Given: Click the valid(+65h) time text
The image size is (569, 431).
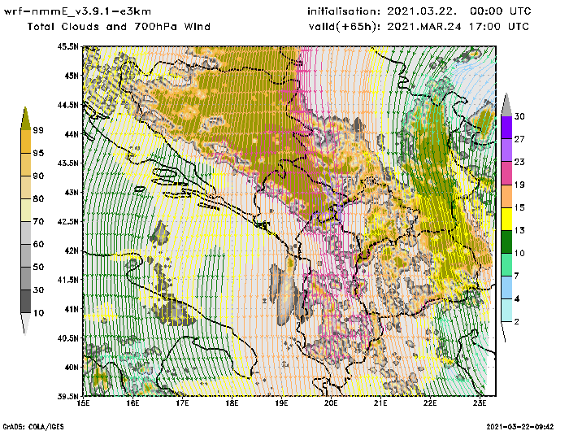Looking at the screenshot, I should 419,27.
